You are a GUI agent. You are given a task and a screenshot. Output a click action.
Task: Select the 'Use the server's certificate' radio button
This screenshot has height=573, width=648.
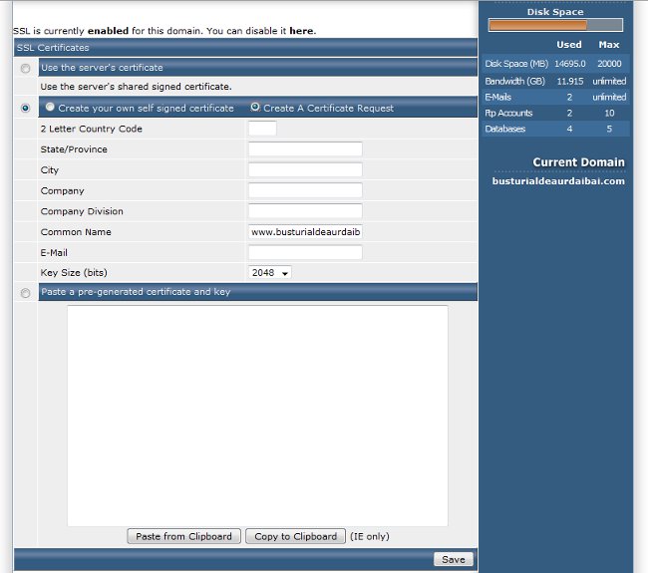coord(25,68)
